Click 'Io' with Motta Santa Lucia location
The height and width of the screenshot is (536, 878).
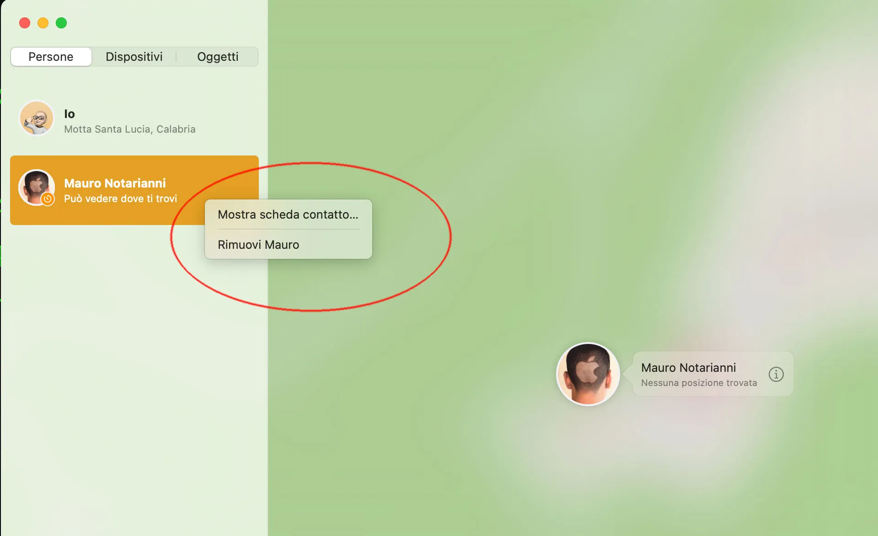coord(129,120)
